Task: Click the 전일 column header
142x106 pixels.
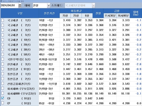Action: [x=98, y=13]
